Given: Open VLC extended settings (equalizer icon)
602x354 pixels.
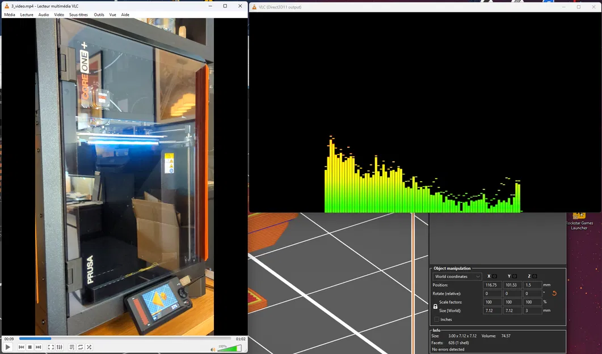Looking at the screenshot, I should [x=59, y=347].
